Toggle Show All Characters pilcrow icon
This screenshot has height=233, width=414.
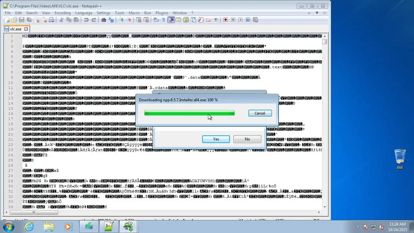pyautogui.click(x=163, y=20)
